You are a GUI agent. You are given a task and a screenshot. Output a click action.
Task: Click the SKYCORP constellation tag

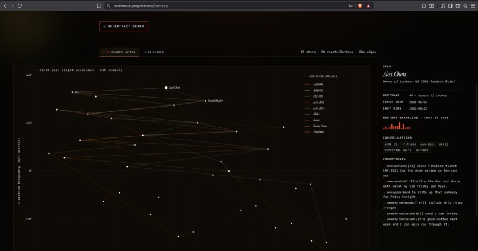pyautogui.click(x=422, y=150)
